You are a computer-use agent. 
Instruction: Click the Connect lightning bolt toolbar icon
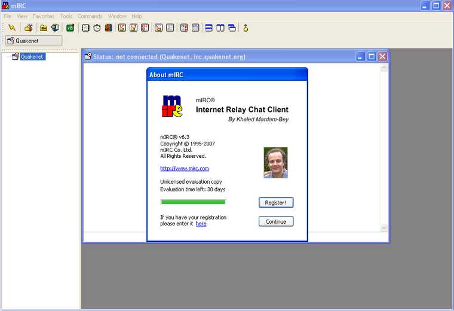(12, 28)
